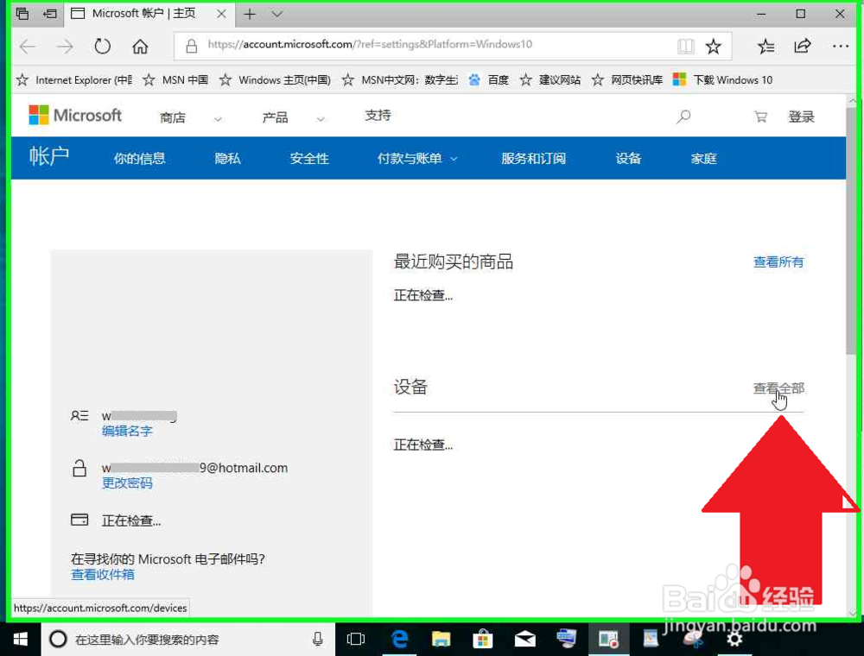Open the Windows Start button
864x656 pixels.
(21, 639)
